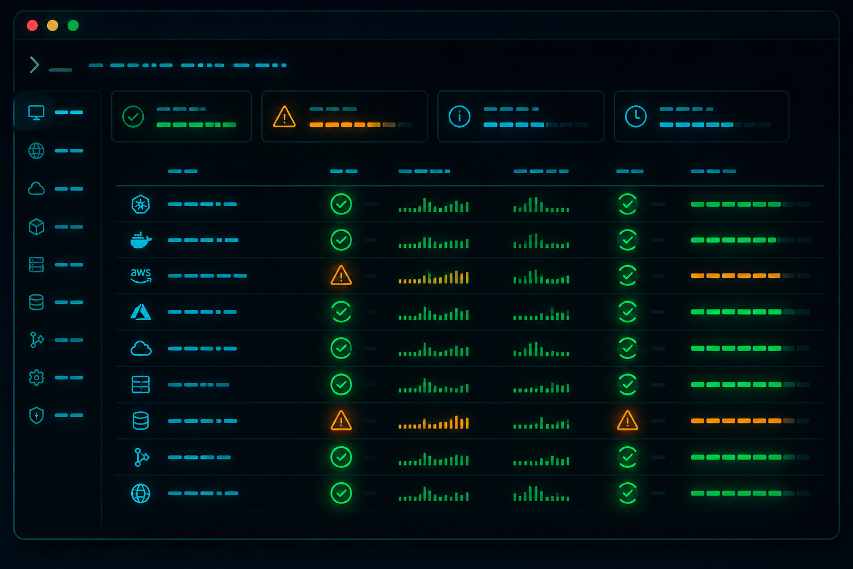Click the dashed check circle in Kubernetes row

[x=628, y=204]
